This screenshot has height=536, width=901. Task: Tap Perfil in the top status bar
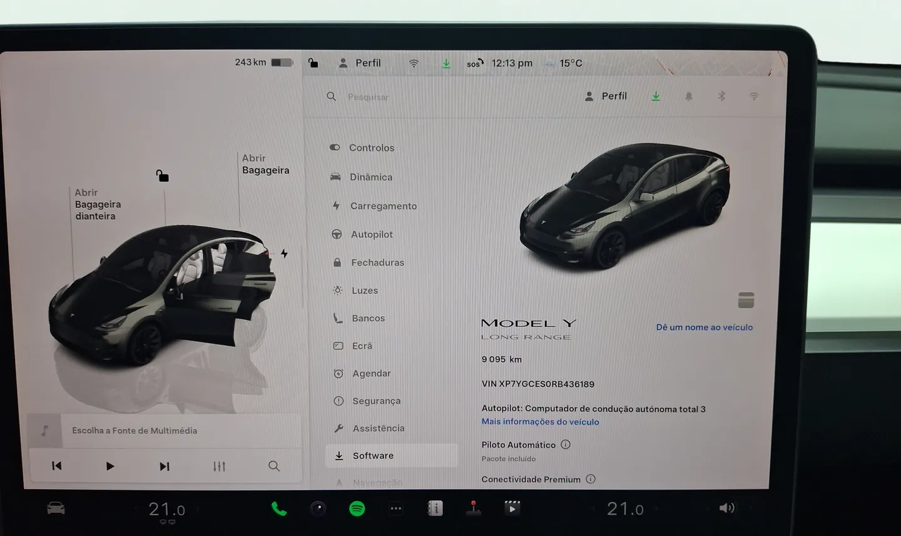click(360, 63)
